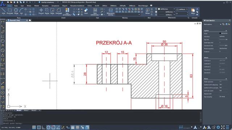Click the radius dimension icon in left toolbar

tap(3, 41)
